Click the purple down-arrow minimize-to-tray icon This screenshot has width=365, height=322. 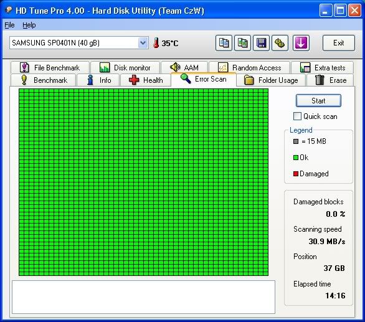[x=301, y=43]
